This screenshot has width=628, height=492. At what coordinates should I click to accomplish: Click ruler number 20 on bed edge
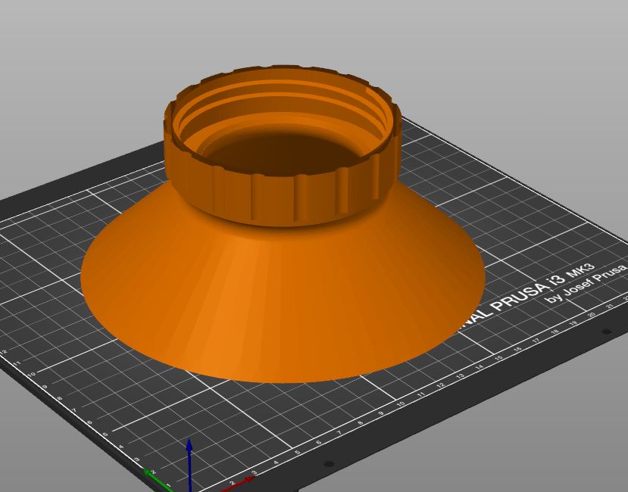click(x=591, y=315)
